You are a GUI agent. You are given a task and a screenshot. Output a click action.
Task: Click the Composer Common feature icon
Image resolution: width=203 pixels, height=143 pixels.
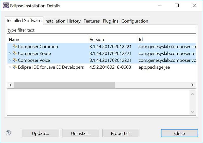pos(15,46)
